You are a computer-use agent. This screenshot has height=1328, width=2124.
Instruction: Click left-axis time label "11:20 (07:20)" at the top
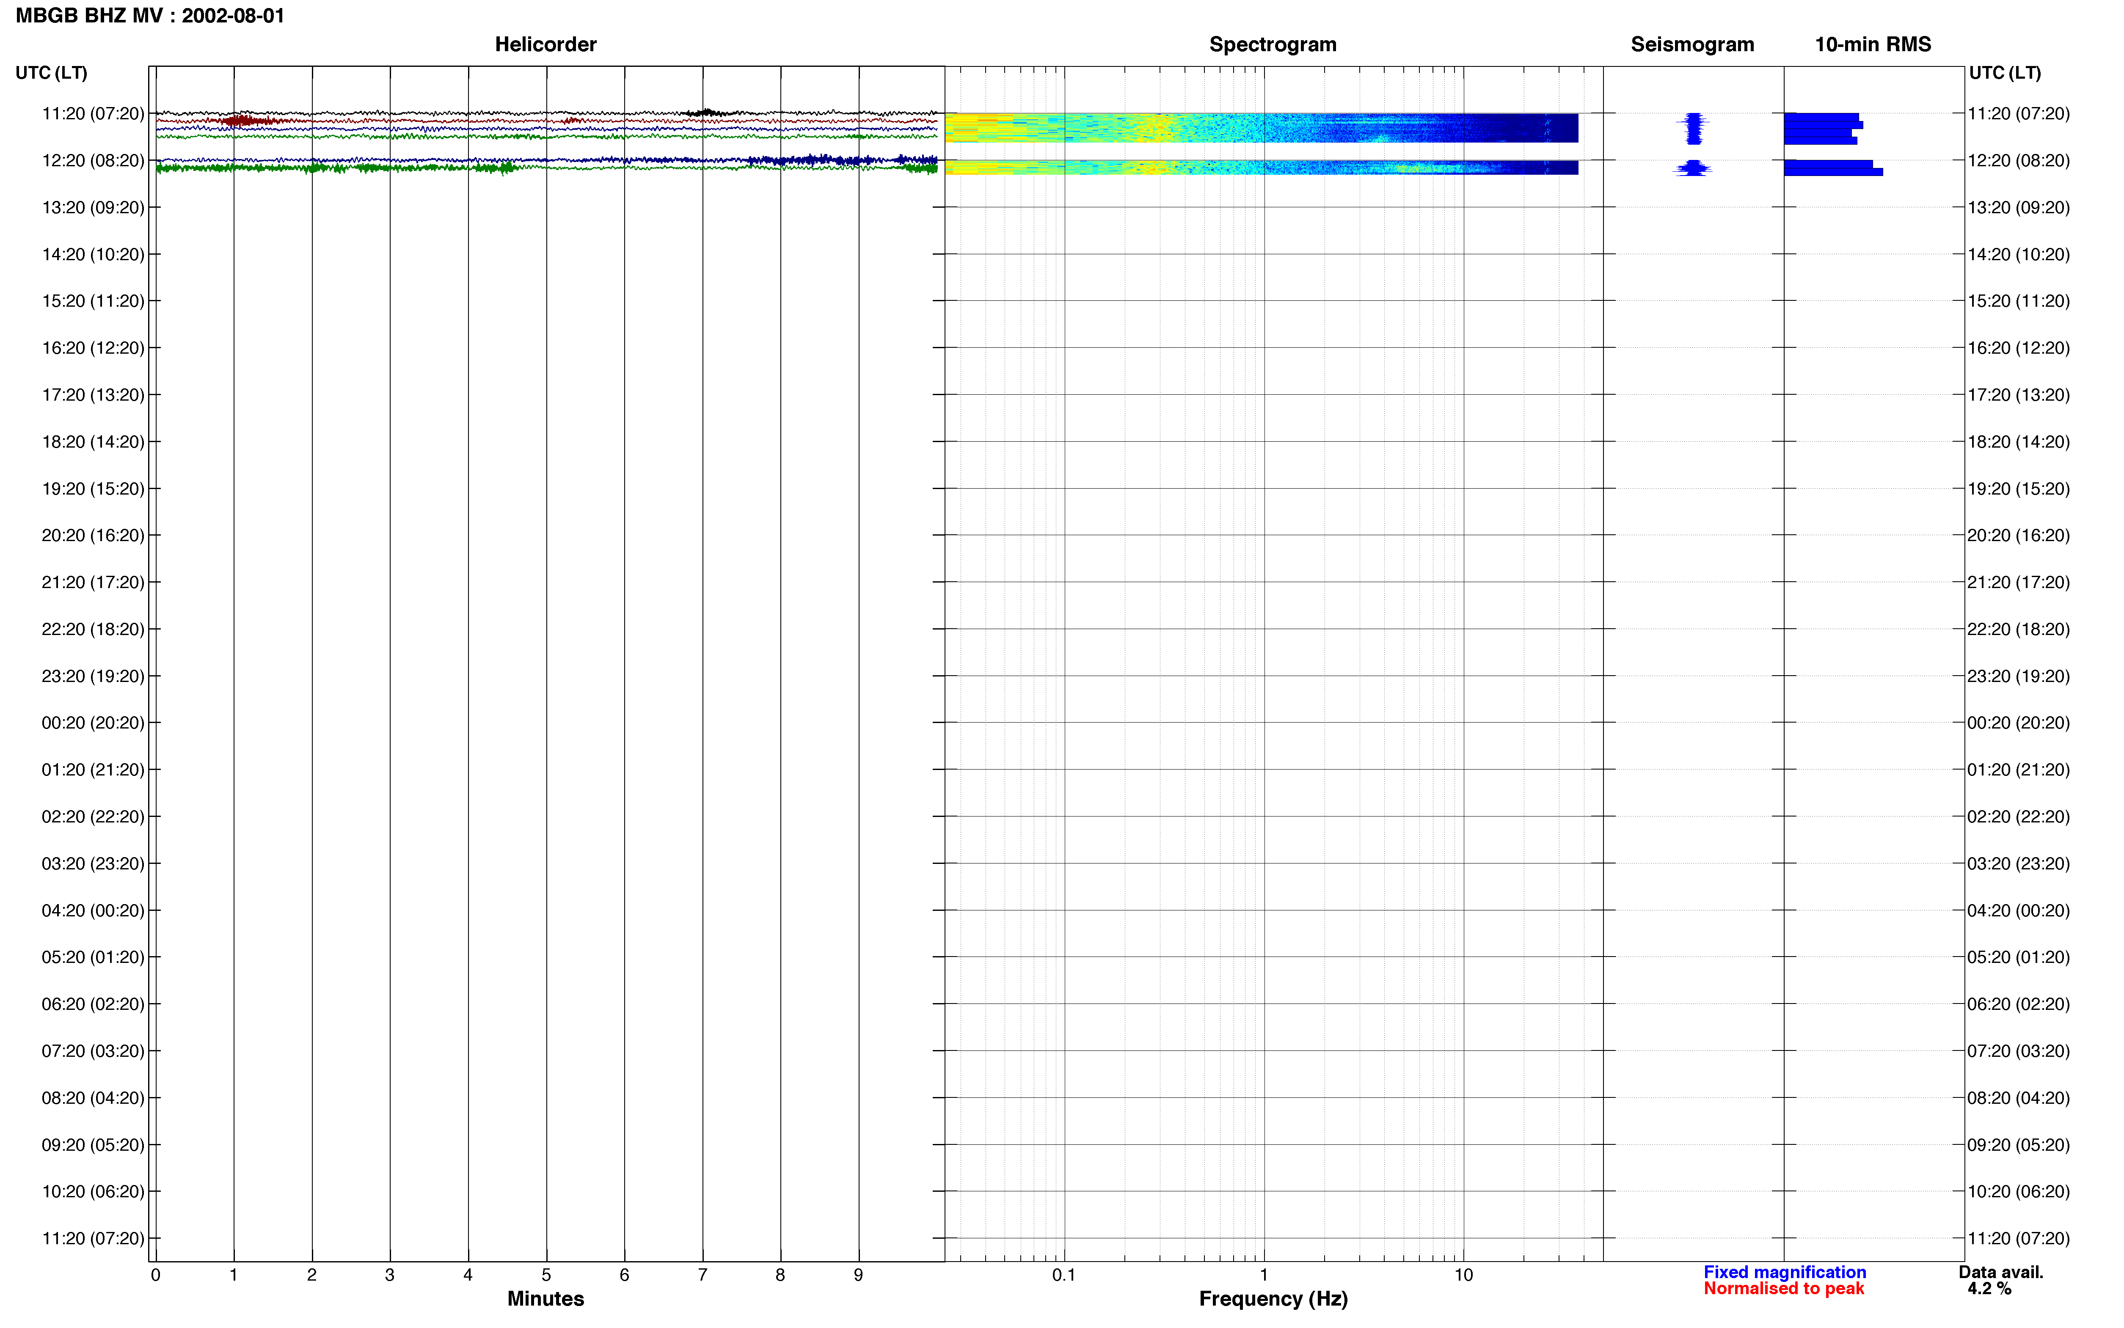(92, 113)
